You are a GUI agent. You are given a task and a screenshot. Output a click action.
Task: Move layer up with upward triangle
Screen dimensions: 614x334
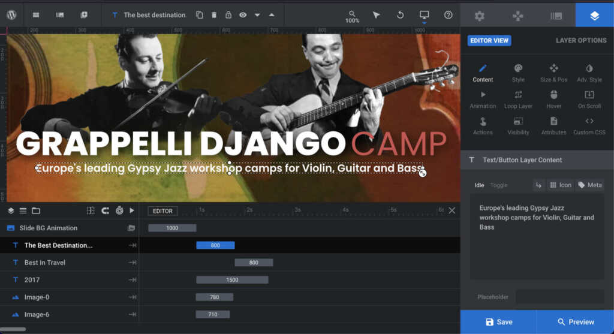pyautogui.click(x=272, y=15)
